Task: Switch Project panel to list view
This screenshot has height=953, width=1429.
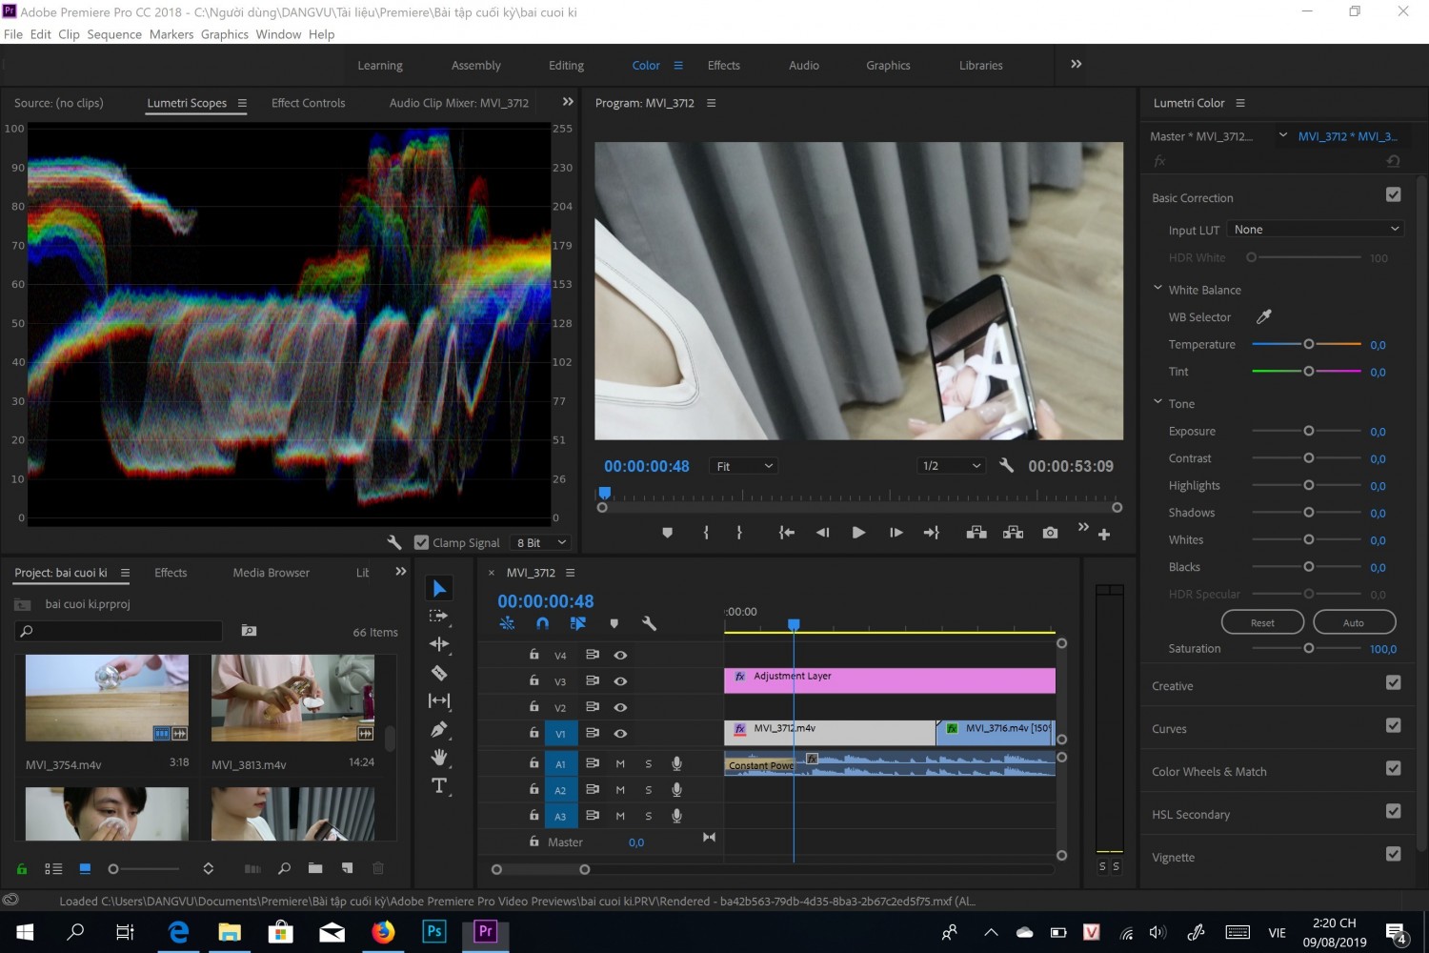Action: (x=53, y=868)
